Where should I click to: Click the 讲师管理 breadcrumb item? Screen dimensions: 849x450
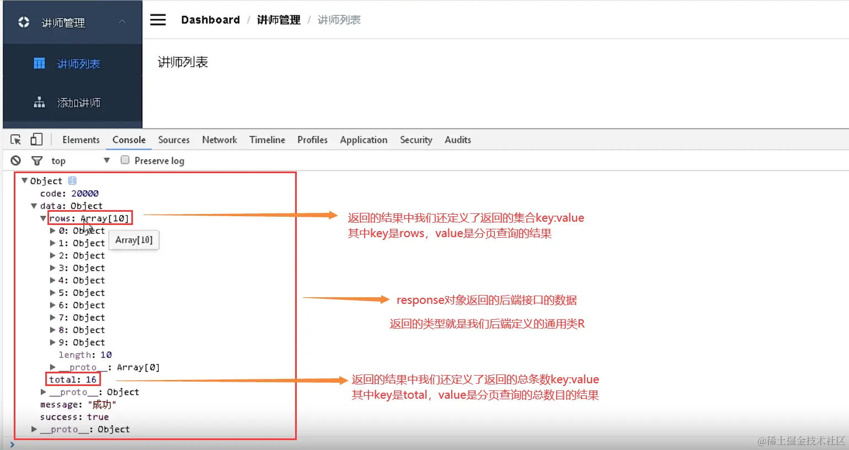279,20
